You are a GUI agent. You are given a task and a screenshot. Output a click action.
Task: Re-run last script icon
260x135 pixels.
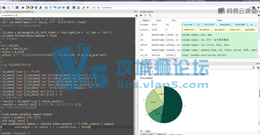(36, 8)
